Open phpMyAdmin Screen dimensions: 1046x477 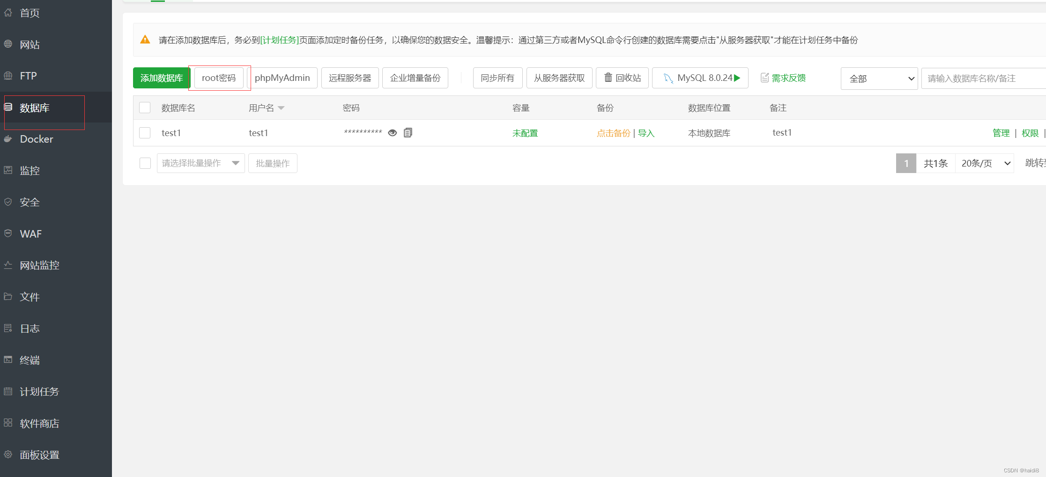coord(282,78)
